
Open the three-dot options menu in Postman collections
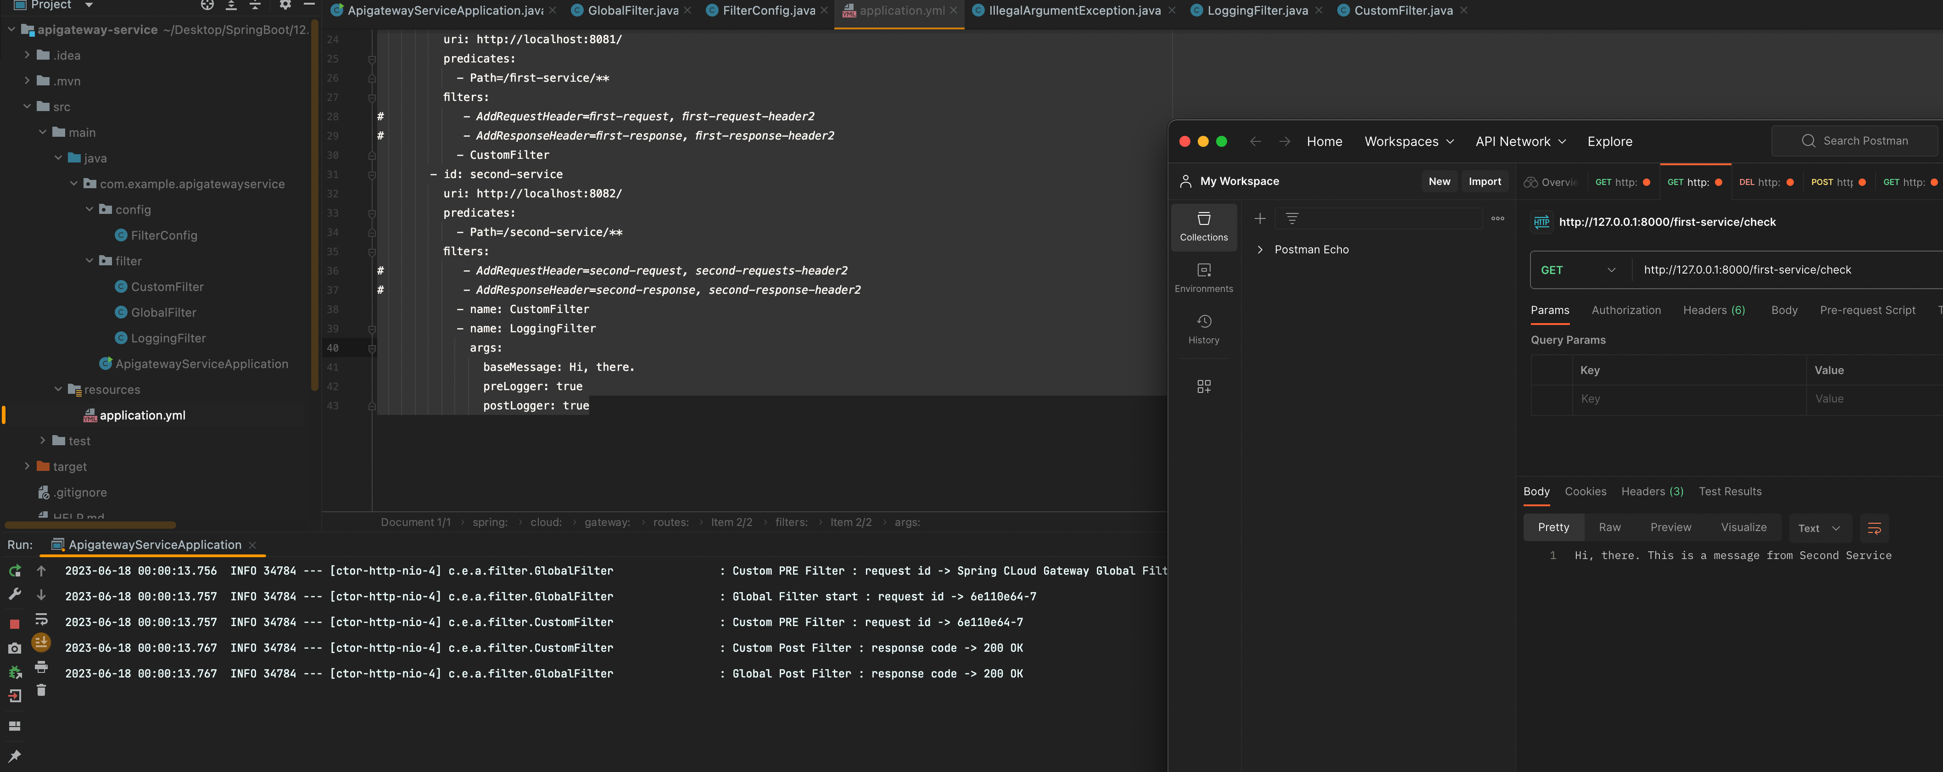coord(1498,219)
